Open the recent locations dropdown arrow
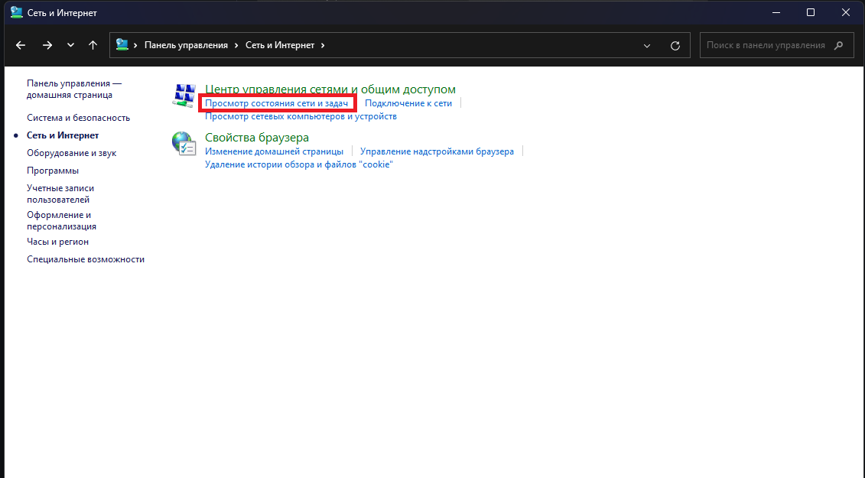The image size is (865, 478). click(x=70, y=45)
